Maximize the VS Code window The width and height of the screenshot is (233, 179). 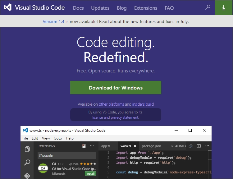coord(190,130)
